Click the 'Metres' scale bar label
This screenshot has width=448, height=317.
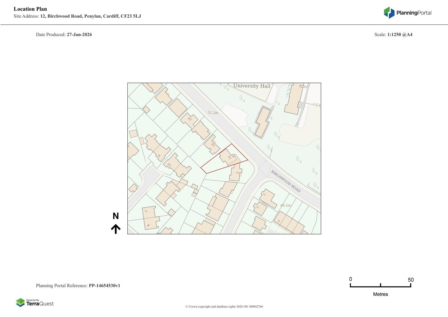point(380,294)
